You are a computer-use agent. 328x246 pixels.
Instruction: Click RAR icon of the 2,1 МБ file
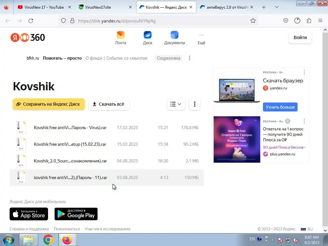pyautogui.click(x=21, y=161)
